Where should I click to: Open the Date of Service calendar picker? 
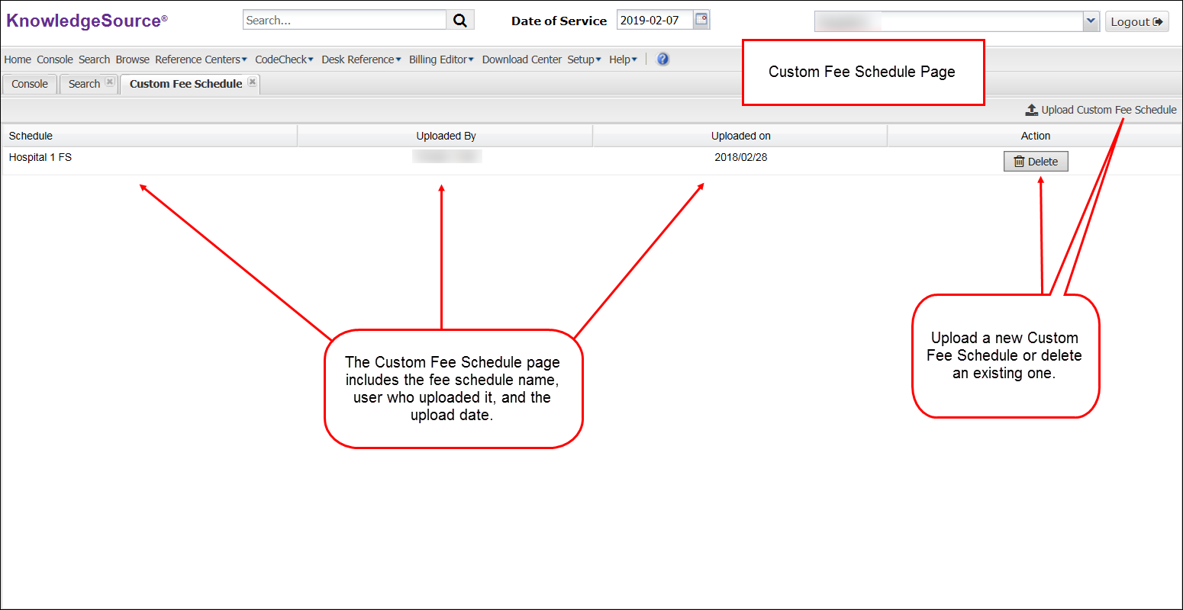[701, 20]
